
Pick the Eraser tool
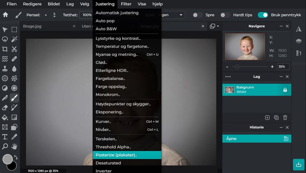click(5, 108)
